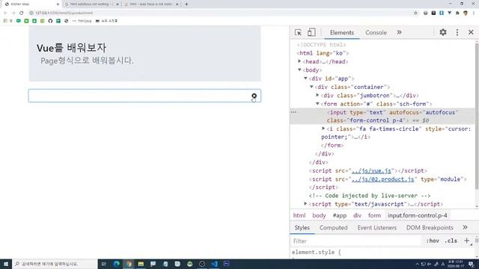The image size is (479, 269).
Task: Collapse the div id="app" node
Action: (305, 78)
